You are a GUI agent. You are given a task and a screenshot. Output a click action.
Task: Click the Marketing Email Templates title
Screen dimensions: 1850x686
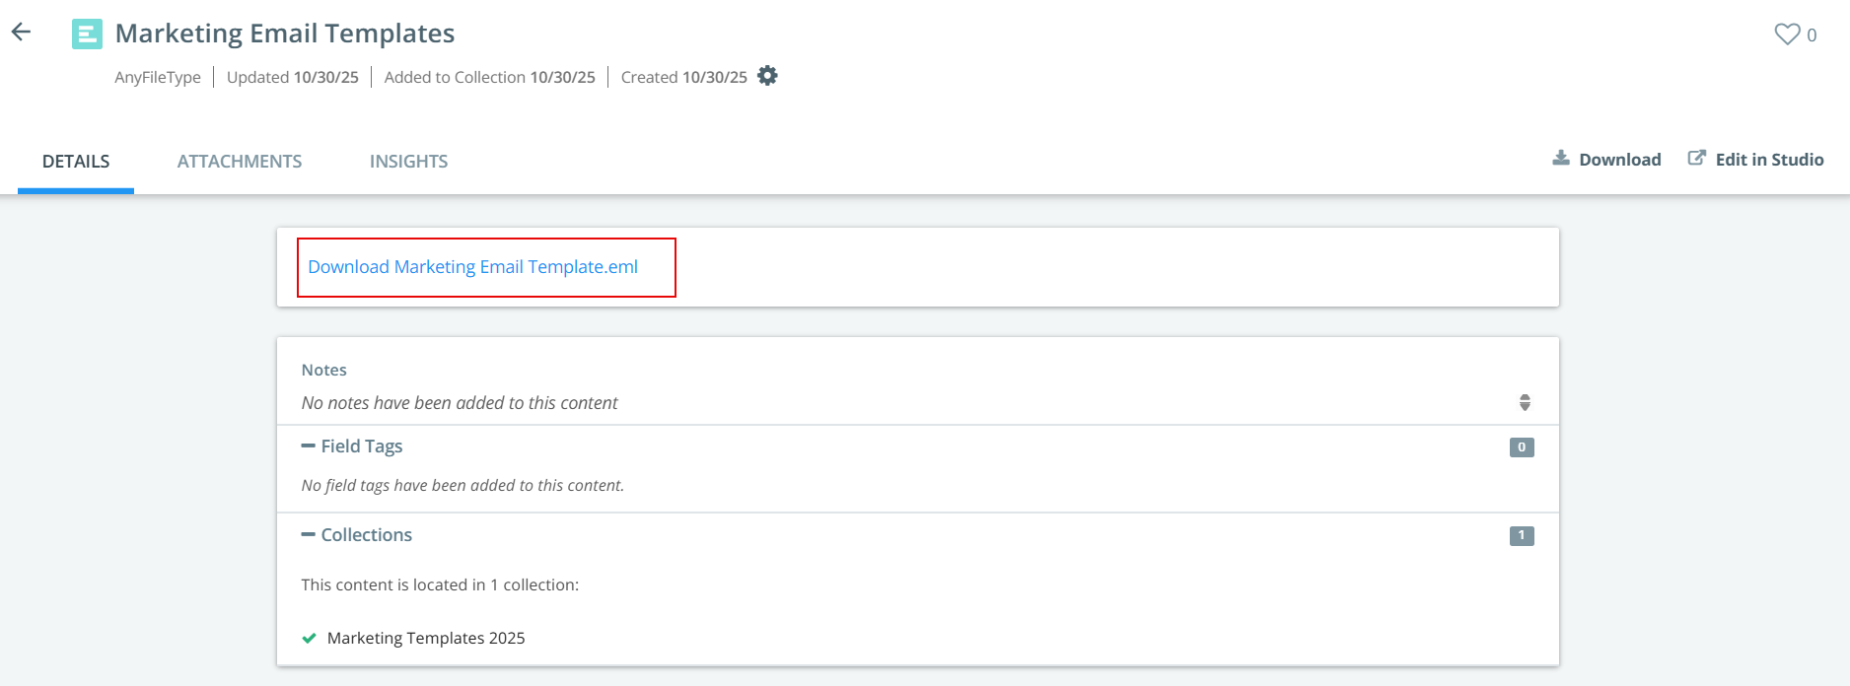pyautogui.click(x=285, y=34)
